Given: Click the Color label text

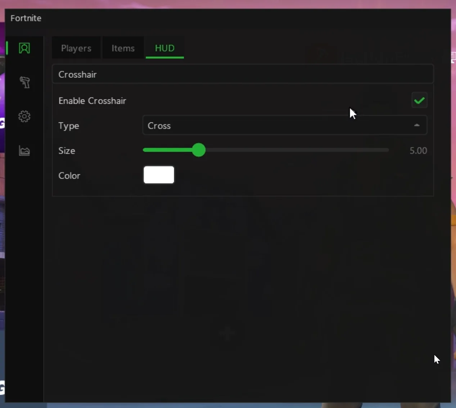Looking at the screenshot, I should click(69, 176).
